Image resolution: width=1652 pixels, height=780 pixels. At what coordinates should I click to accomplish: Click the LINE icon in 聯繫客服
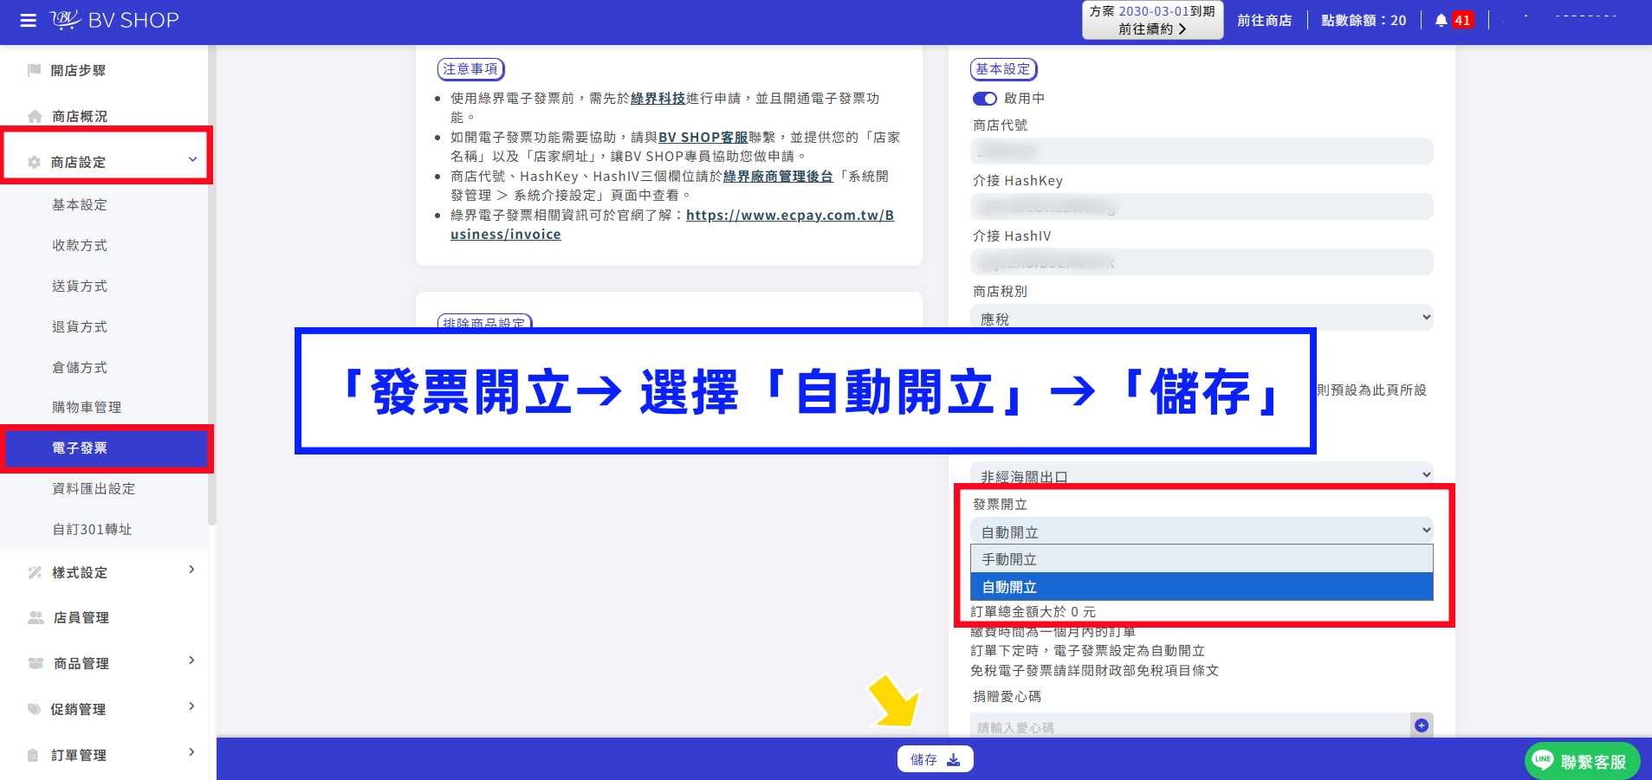tap(1543, 760)
